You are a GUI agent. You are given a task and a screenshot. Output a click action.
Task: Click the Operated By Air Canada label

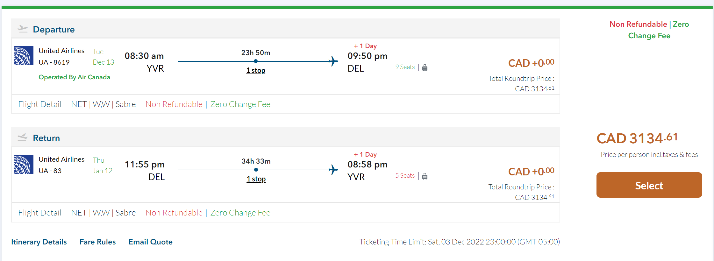74,77
